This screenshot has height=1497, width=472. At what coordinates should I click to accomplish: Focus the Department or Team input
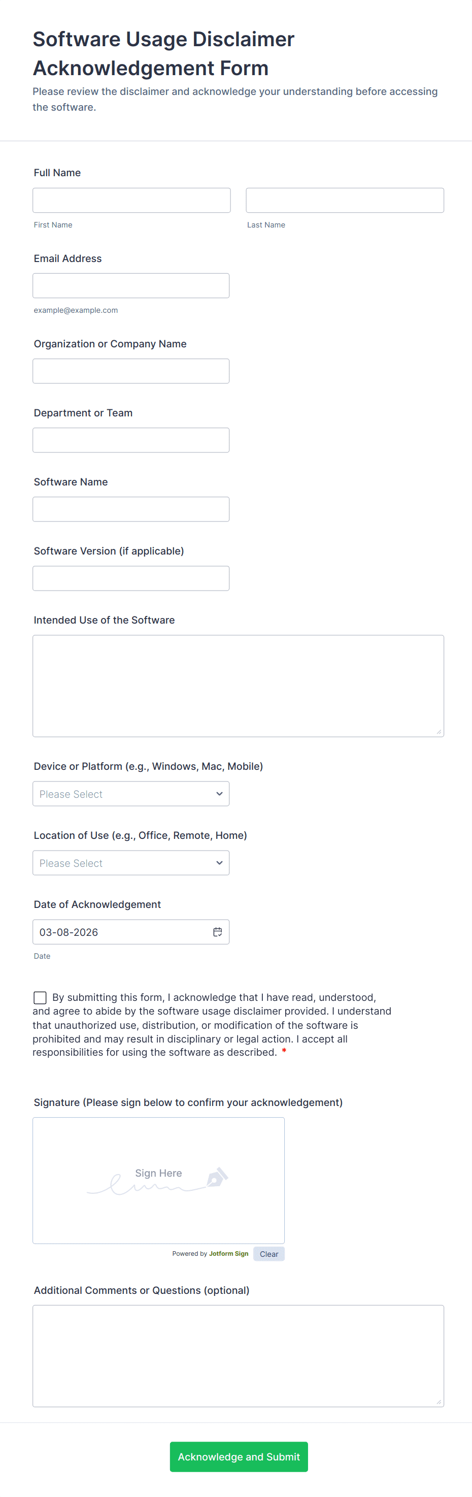(130, 440)
